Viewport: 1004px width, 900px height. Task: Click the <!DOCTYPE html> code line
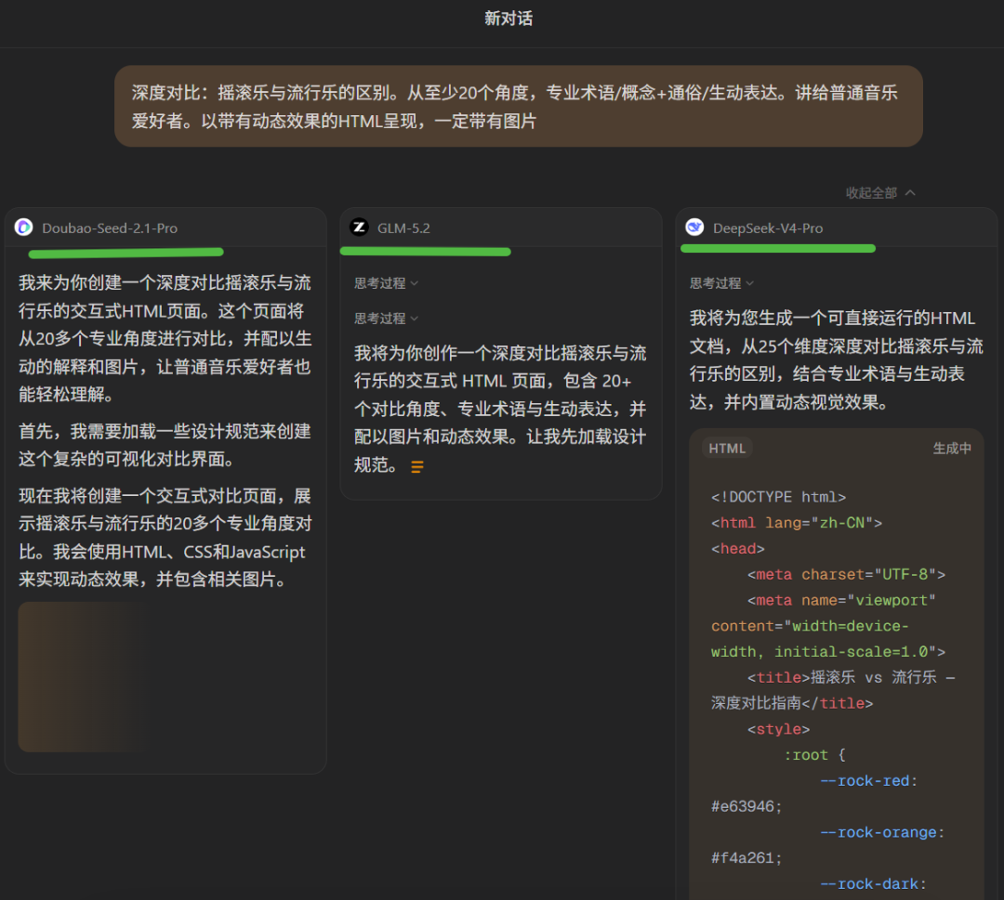[x=779, y=497]
